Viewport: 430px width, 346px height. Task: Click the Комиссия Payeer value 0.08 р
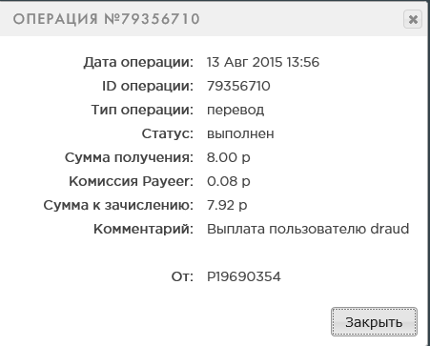click(x=228, y=181)
